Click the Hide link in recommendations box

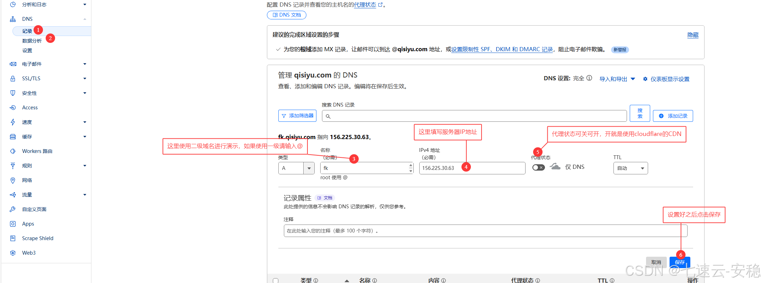pyautogui.click(x=693, y=35)
